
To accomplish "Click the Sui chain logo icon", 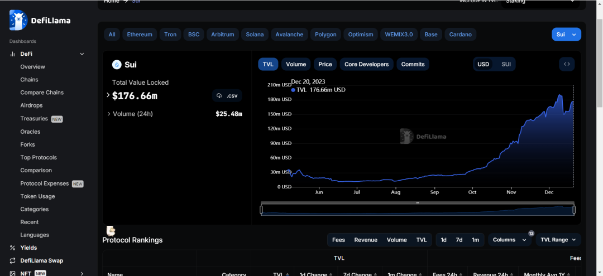I will pos(117,65).
